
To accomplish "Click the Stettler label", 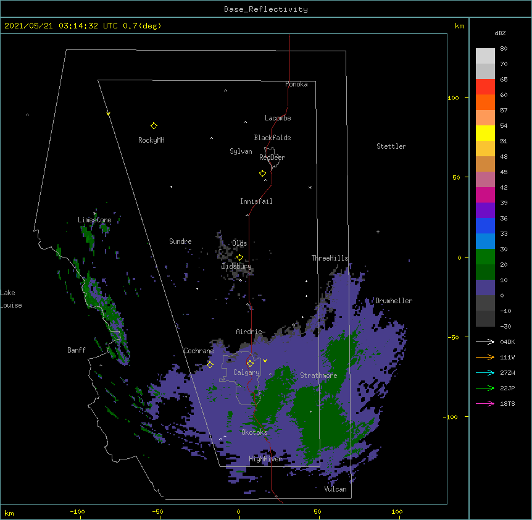I will pos(391,146).
